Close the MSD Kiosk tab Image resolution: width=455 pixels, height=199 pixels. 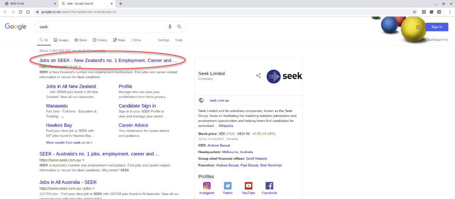coord(55,3)
